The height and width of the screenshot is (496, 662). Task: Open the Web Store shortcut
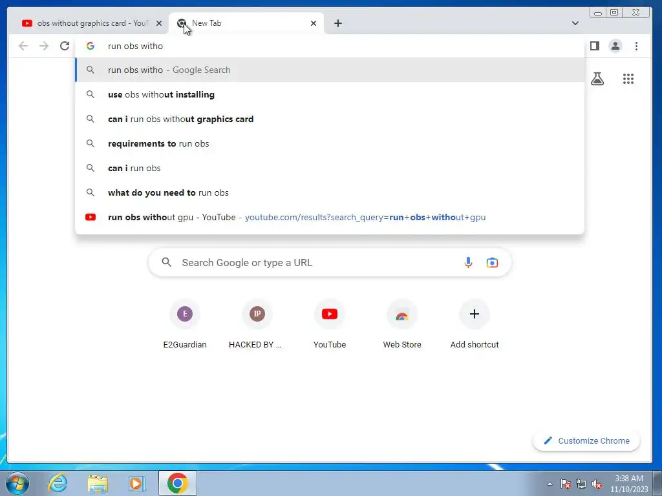pos(402,325)
